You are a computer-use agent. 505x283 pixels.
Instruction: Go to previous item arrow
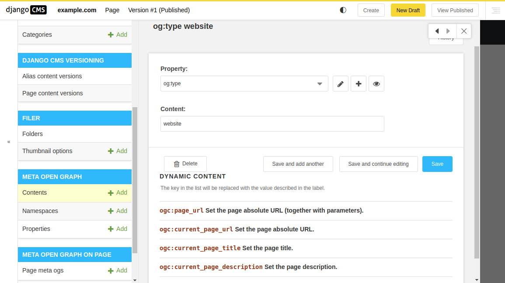pos(437,31)
